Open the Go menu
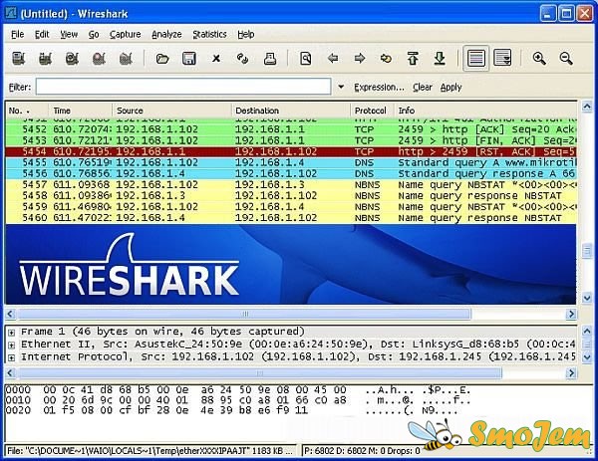Viewport: 598px width, 461px height. [94, 34]
